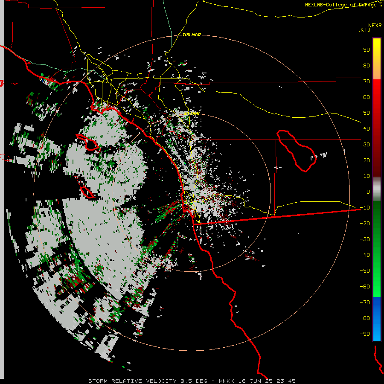Viewport: 384px width, 384px height.
Task: Click the -40 knot label on color scale
Action: [x=365, y=255]
